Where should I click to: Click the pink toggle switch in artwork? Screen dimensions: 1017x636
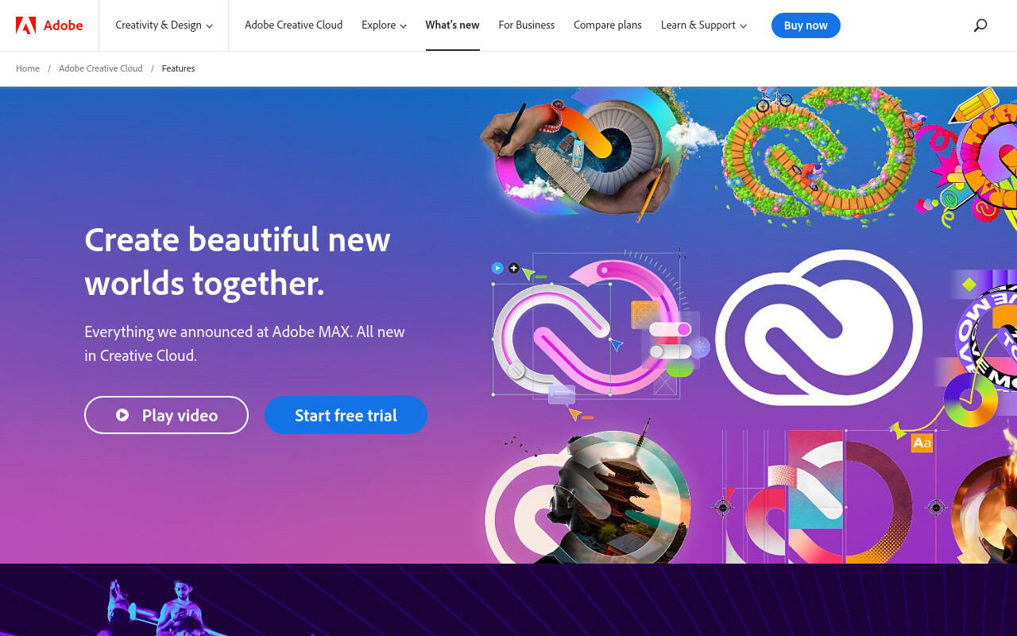coord(671,329)
